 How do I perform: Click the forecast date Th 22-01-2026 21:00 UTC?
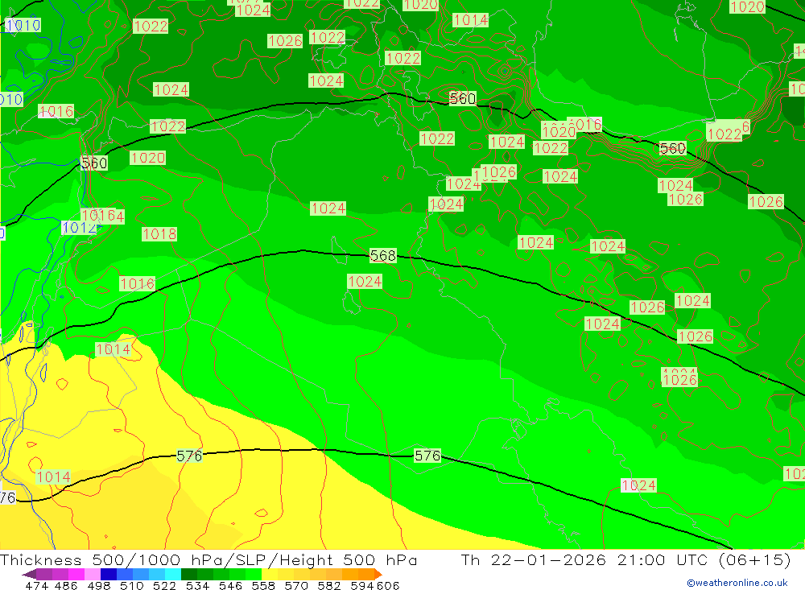(x=584, y=559)
